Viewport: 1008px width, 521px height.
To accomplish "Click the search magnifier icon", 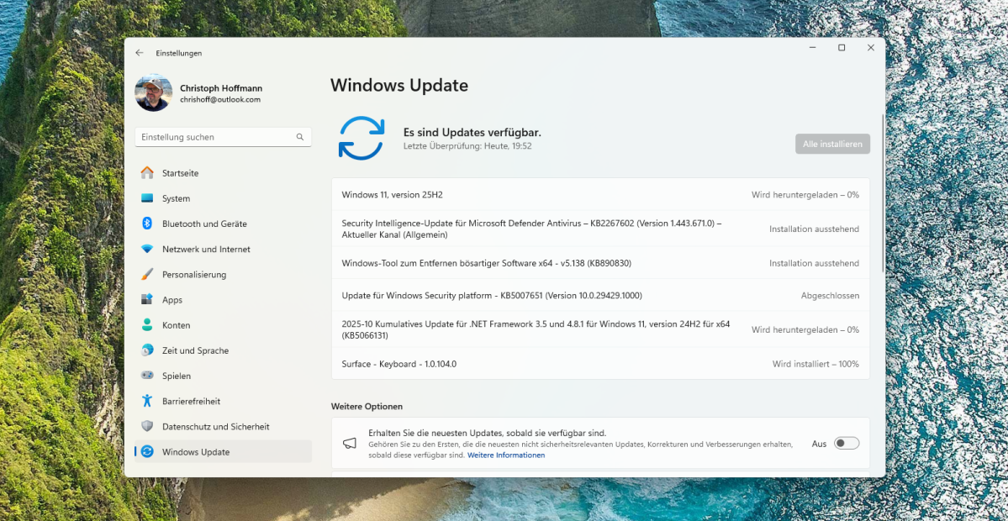I will tap(299, 136).
